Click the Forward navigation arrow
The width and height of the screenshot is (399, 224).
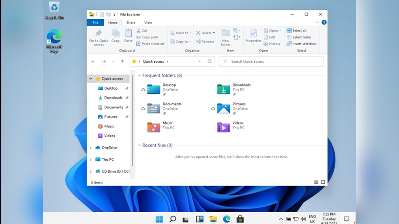104,62
